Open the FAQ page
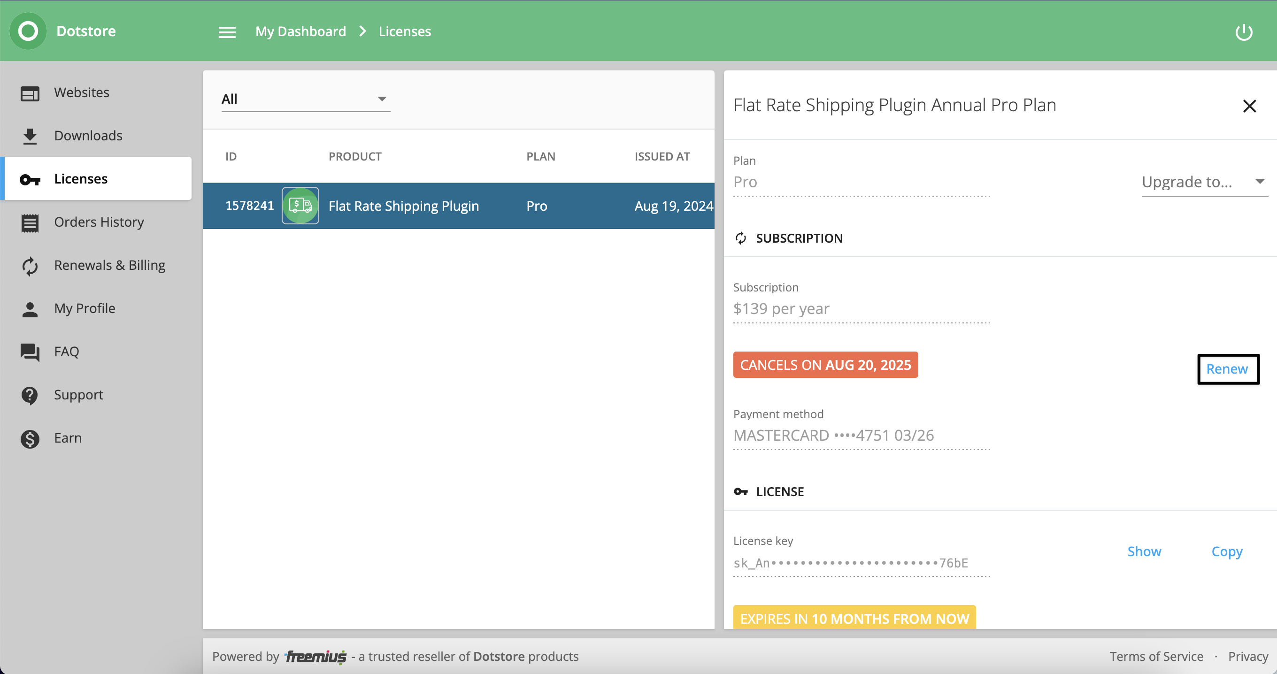This screenshot has width=1277, height=674. click(x=66, y=352)
